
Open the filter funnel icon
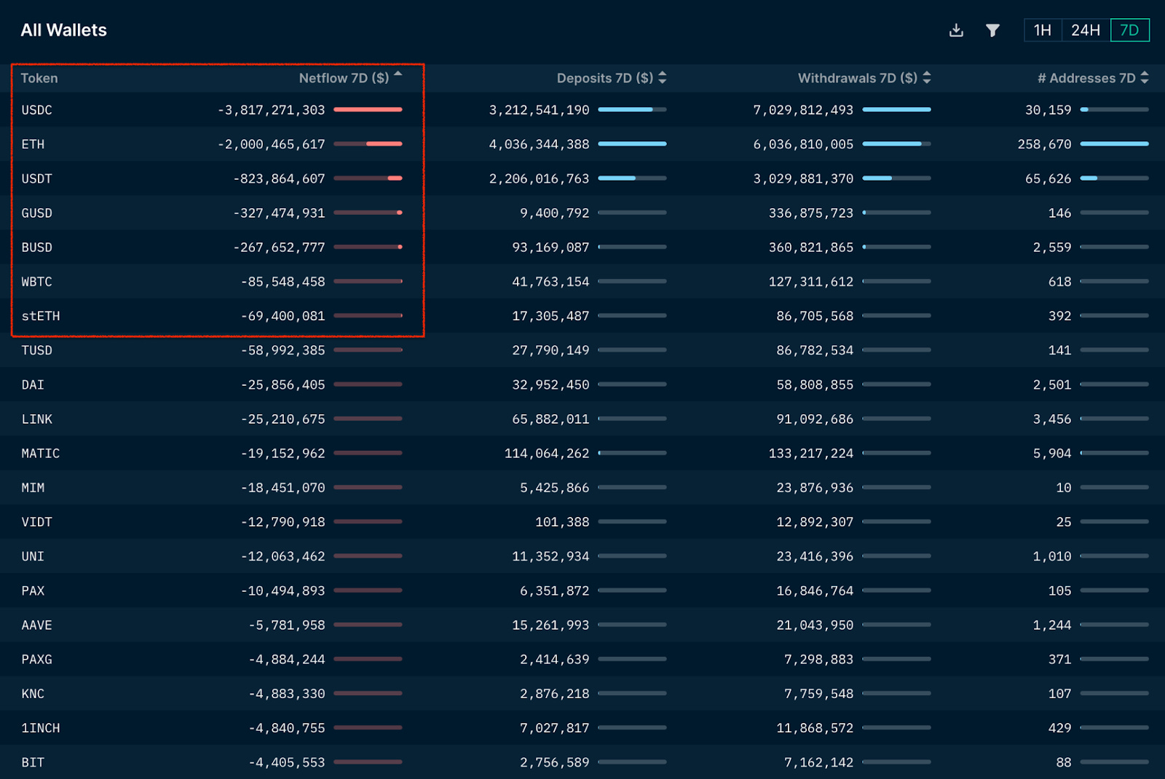(x=992, y=30)
